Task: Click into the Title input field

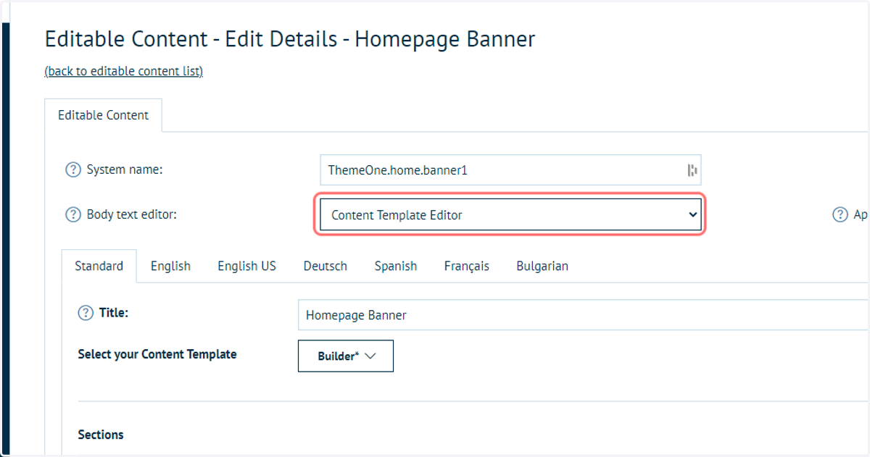Action: 584,315
